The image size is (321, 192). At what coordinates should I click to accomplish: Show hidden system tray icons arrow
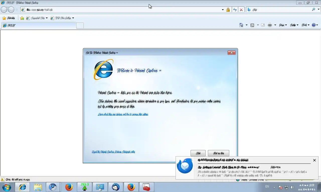274,187
